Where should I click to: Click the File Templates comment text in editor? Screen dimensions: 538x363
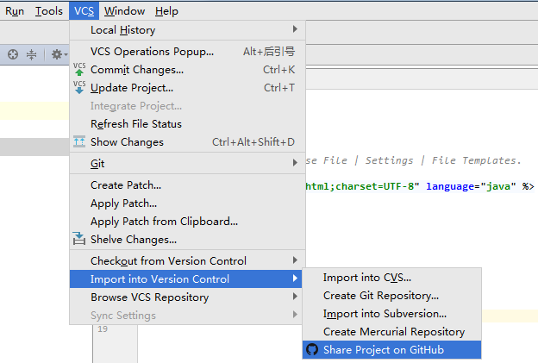pyautogui.click(x=476, y=160)
